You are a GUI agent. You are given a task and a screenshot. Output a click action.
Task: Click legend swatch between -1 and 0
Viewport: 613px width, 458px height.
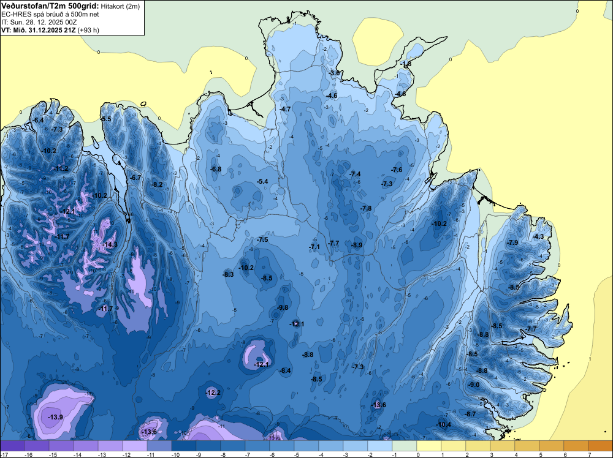click(x=404, y=446)
